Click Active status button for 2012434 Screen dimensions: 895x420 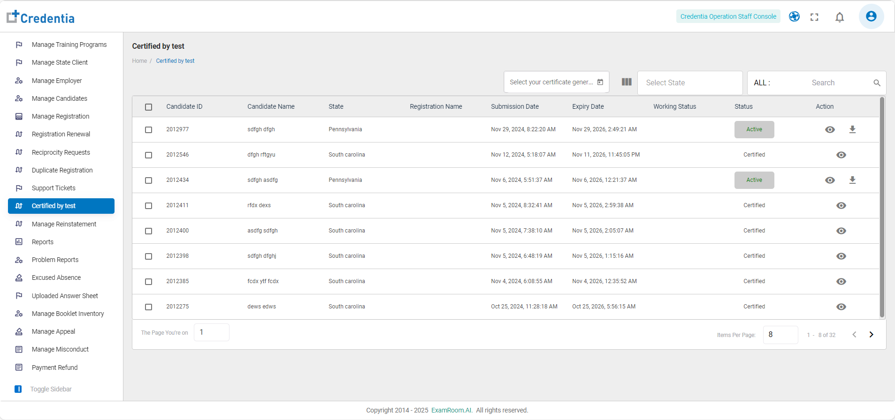tap(754, 180)
